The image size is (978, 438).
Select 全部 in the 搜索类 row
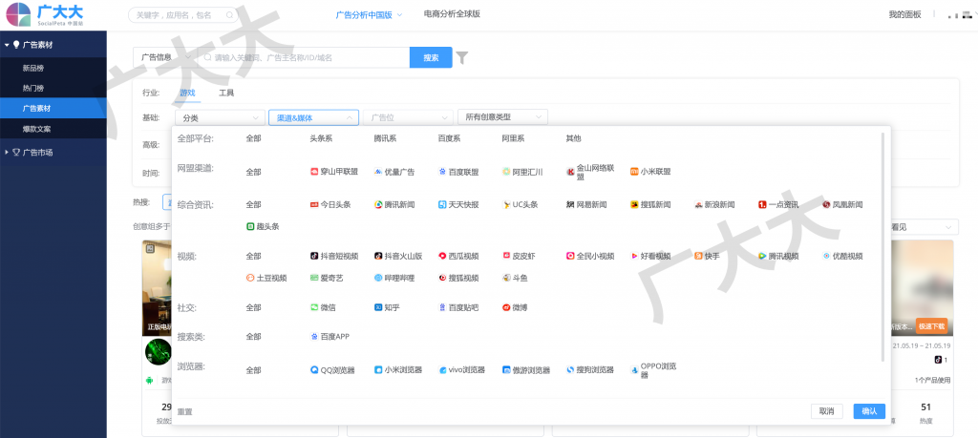[x=253, y=337]
